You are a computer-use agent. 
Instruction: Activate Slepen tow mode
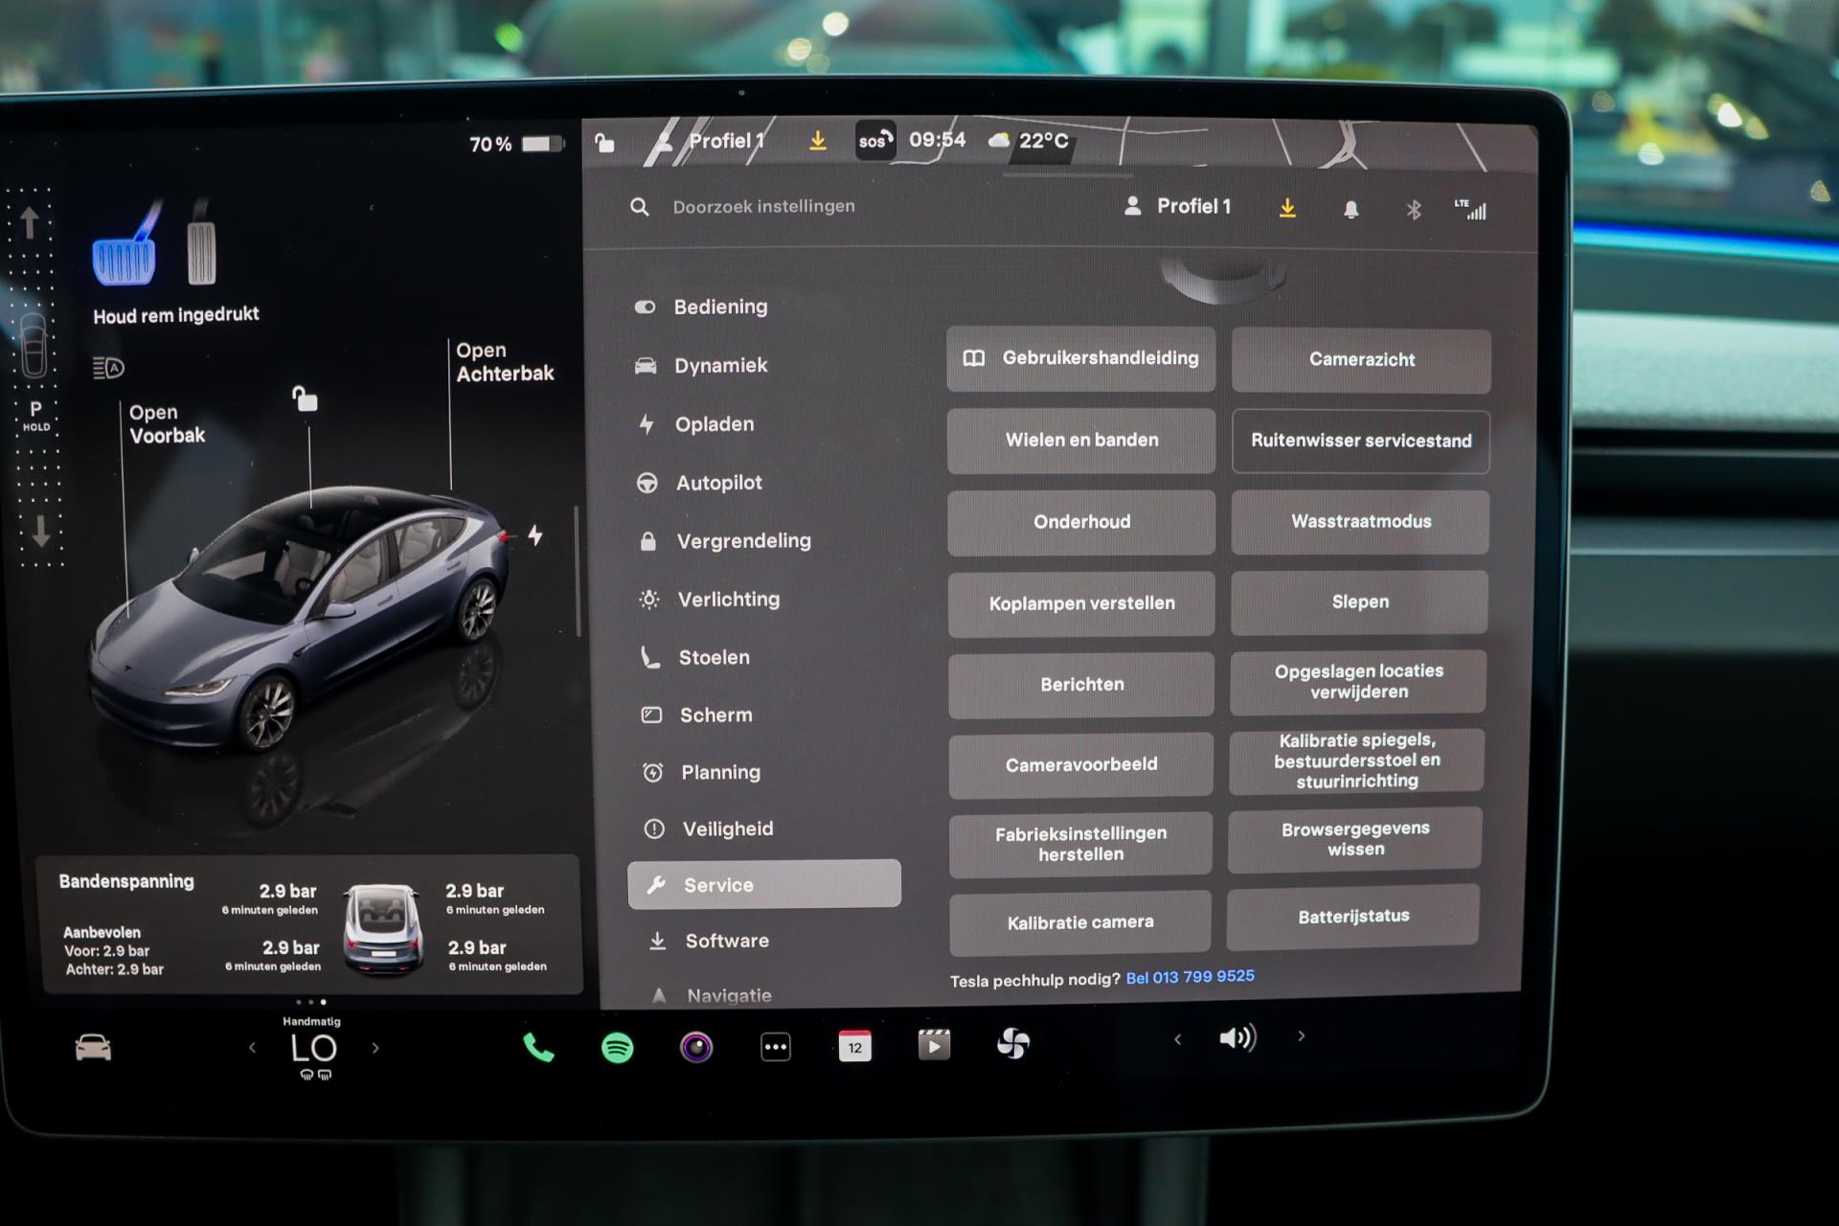1359,602
